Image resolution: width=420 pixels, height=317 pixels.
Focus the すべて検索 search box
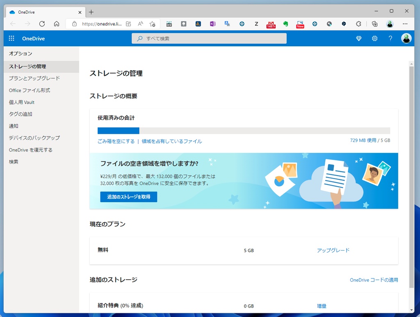point(209,38)
